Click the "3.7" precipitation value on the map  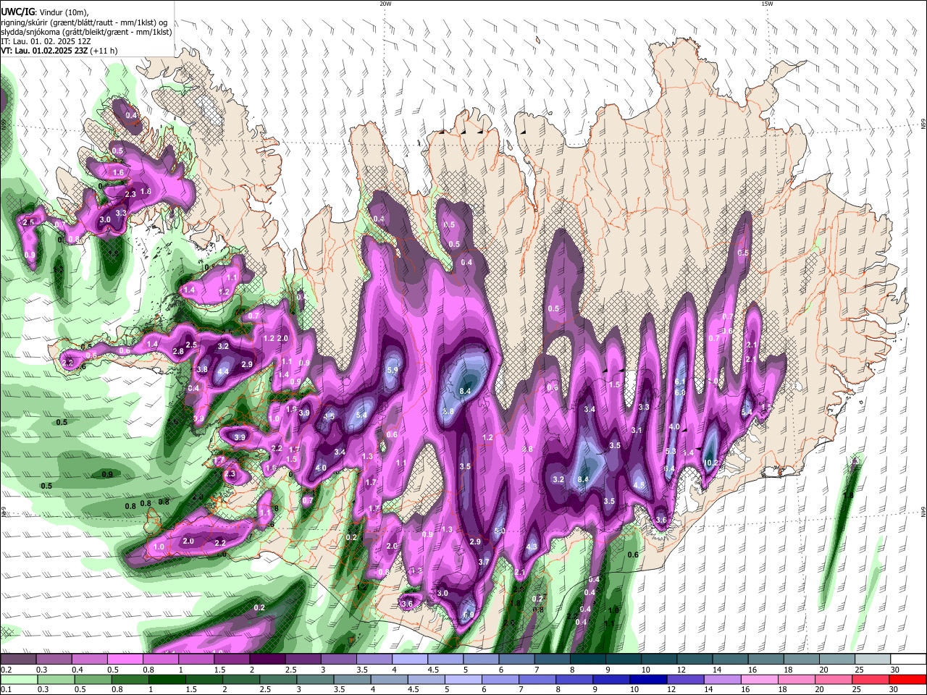pos(484,562)
